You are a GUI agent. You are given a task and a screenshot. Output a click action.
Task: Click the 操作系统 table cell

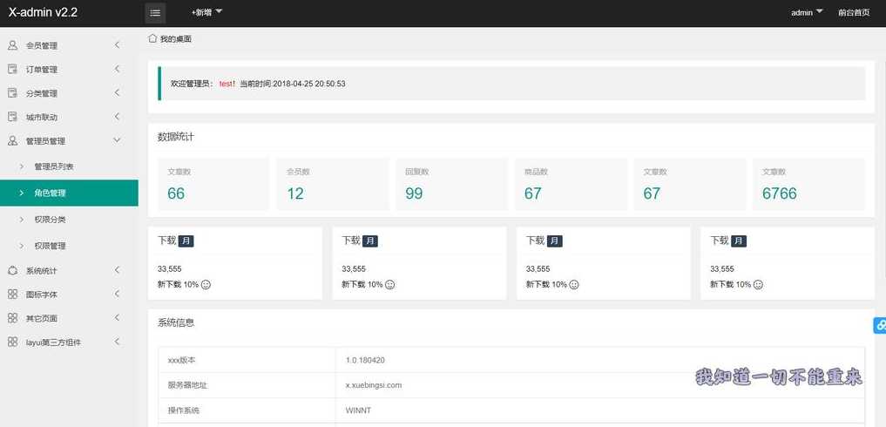(x=247, y=410)
